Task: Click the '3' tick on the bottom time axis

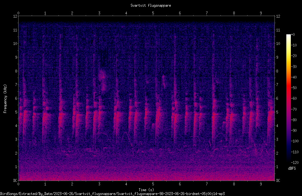Action: pyautogui.click(x=99, y=184)
